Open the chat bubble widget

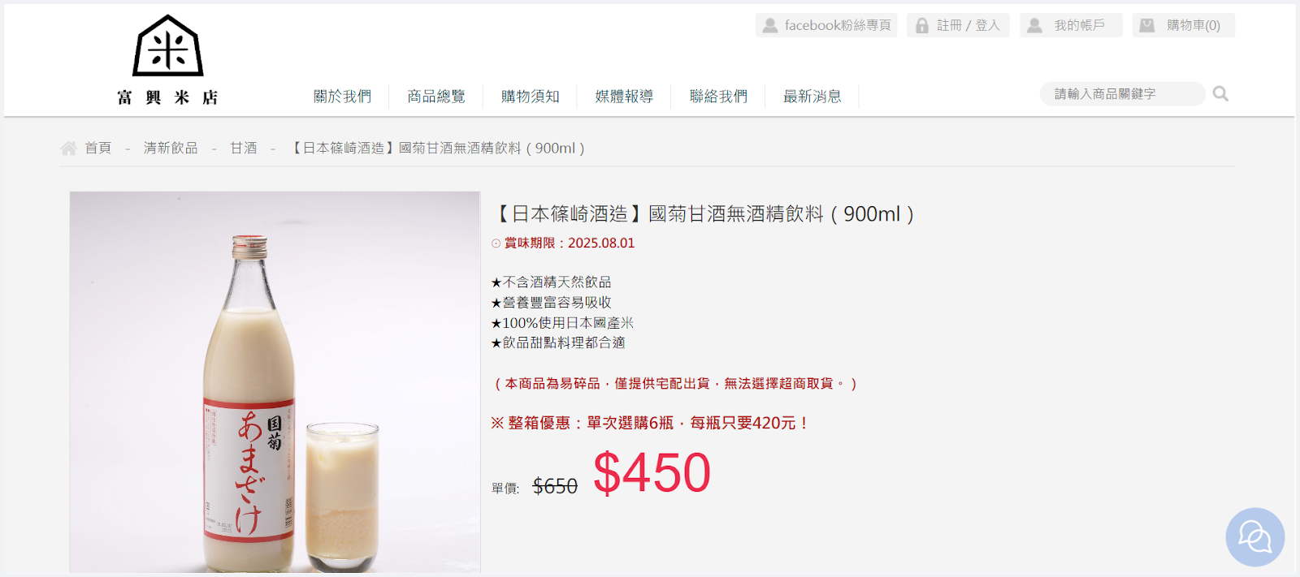(1254, 537)
